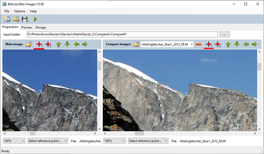This screenshot has width=264, height=154.
Task: Click compare image vertical scrollbar thumb
Action: coord(259,67)
